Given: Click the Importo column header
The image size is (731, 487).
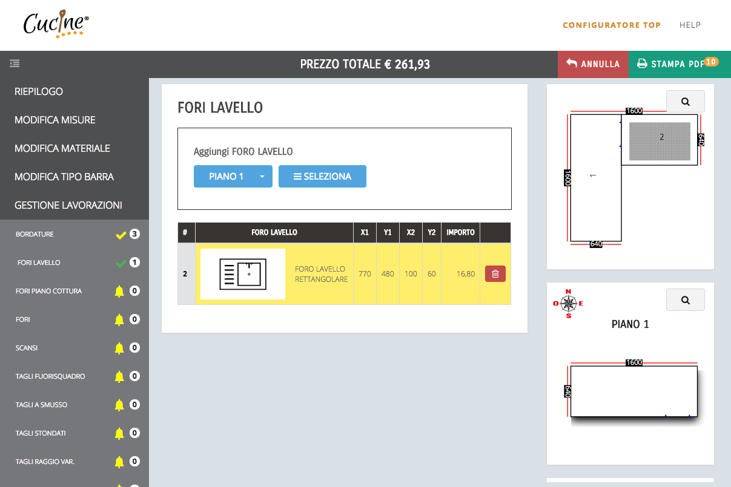Looking at the screenshot, I should 461,232.
